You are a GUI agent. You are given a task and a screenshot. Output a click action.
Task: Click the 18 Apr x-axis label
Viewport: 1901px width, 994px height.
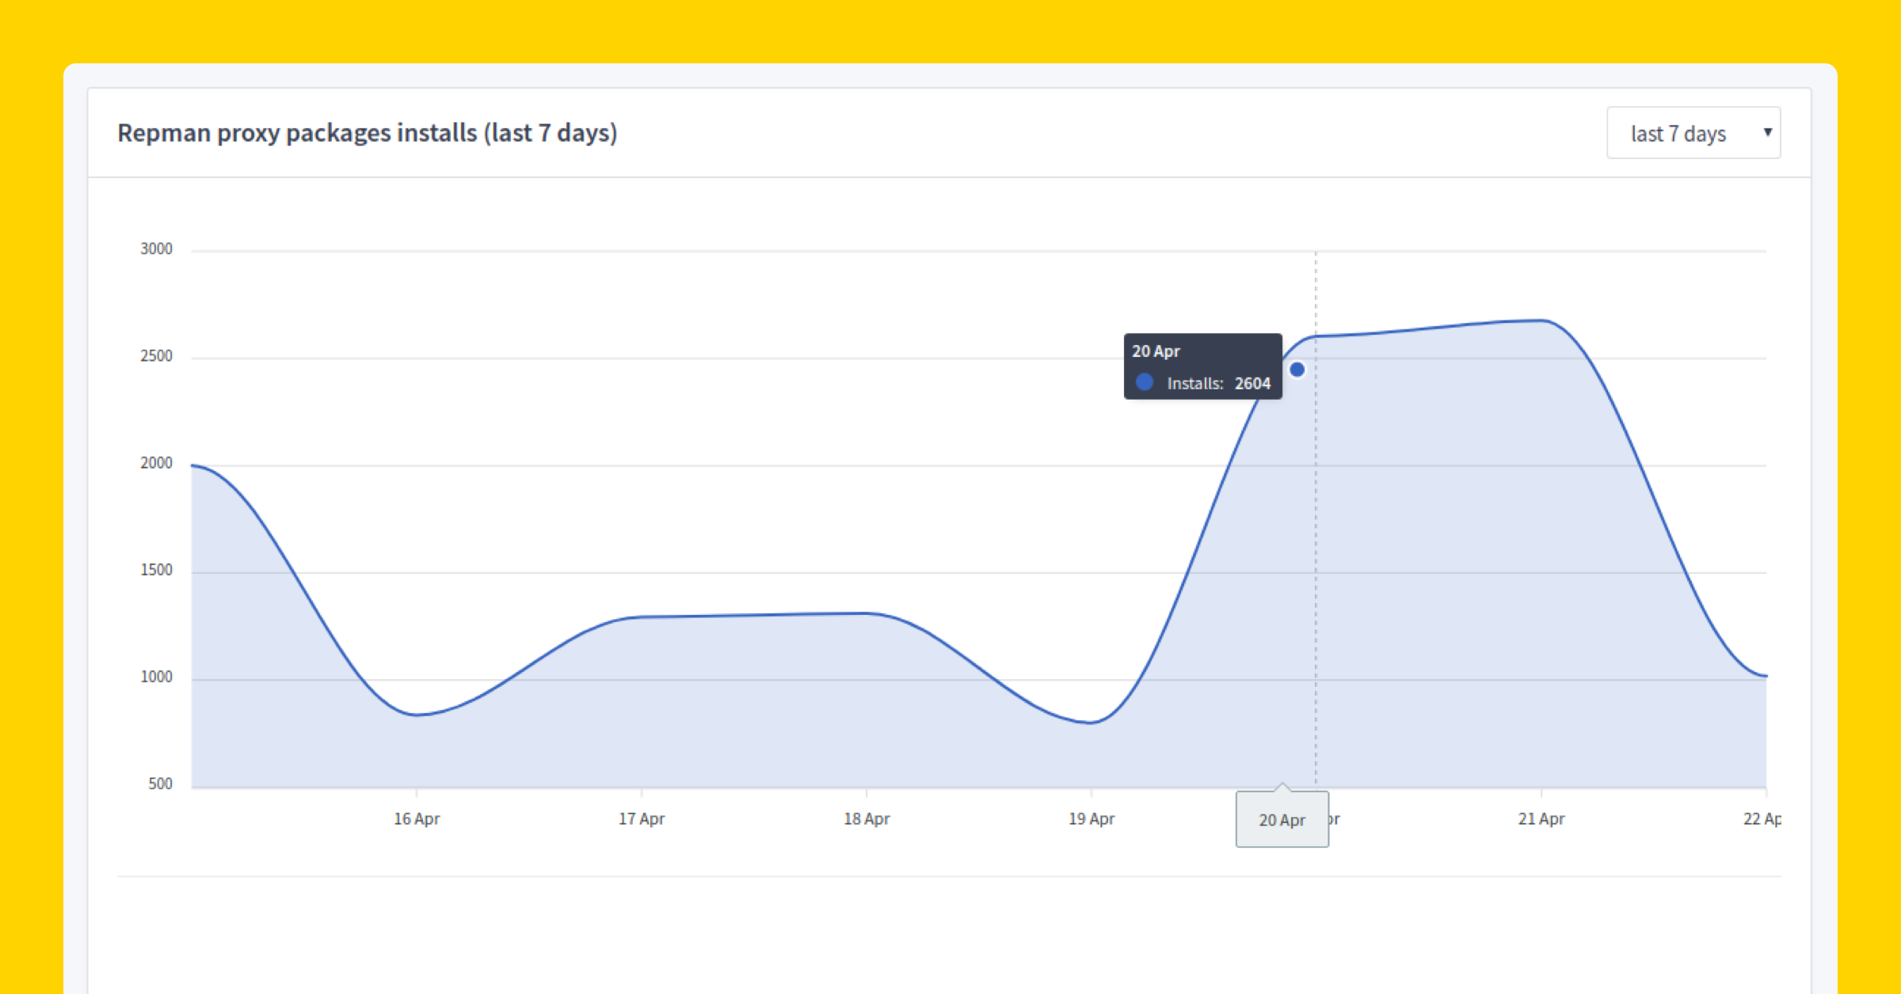pos(867,819)
